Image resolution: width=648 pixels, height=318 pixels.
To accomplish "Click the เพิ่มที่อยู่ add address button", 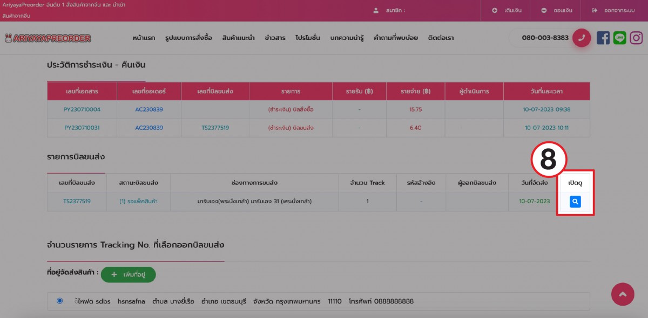I will (128, 274).
